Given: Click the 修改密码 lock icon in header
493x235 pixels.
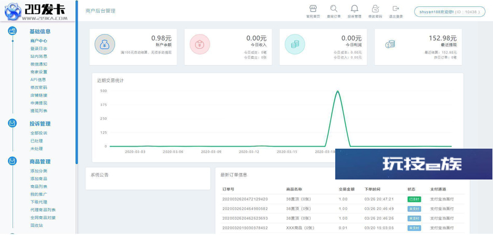Looking at the screenshot, I should coord(375,9).
